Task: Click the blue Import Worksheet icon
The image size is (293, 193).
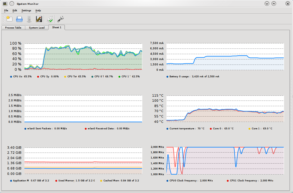Action: [x=19, y=19]
